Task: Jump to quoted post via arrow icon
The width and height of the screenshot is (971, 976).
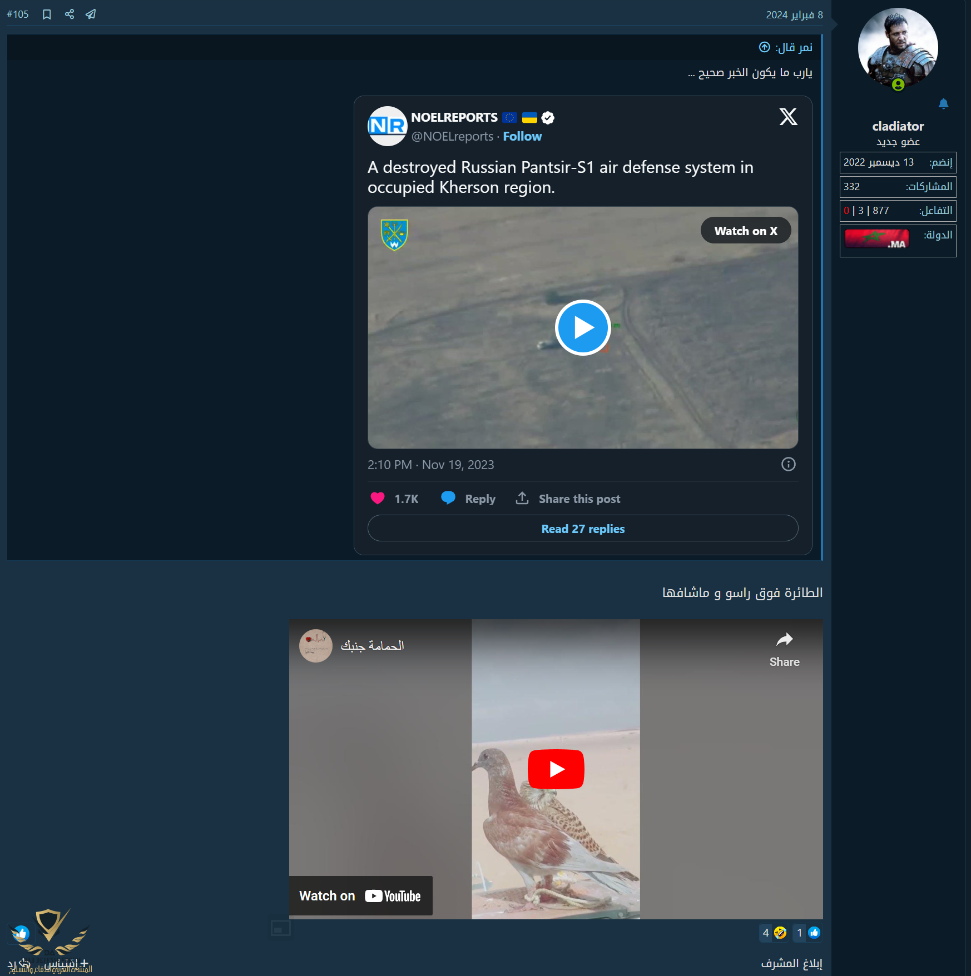Action: tap(765, 47)
